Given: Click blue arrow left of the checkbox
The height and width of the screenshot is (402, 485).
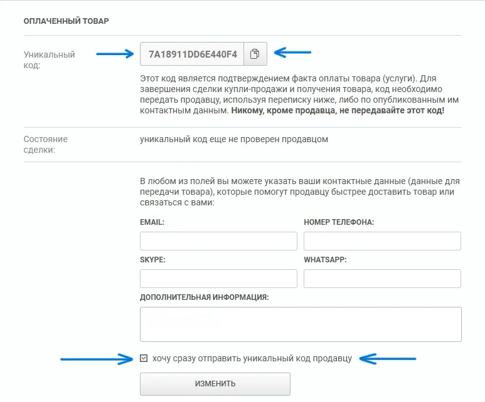Looking at the screenshot, I should (x=97, y=359).
